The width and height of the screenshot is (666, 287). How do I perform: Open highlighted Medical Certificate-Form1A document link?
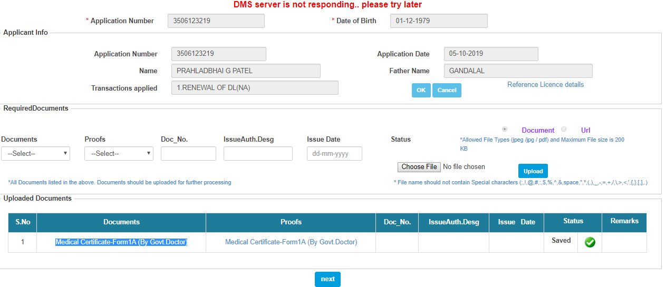[x=121, y=242]
